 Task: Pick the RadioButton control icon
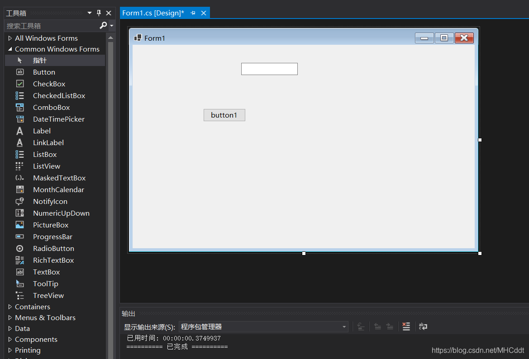[20, 248]
